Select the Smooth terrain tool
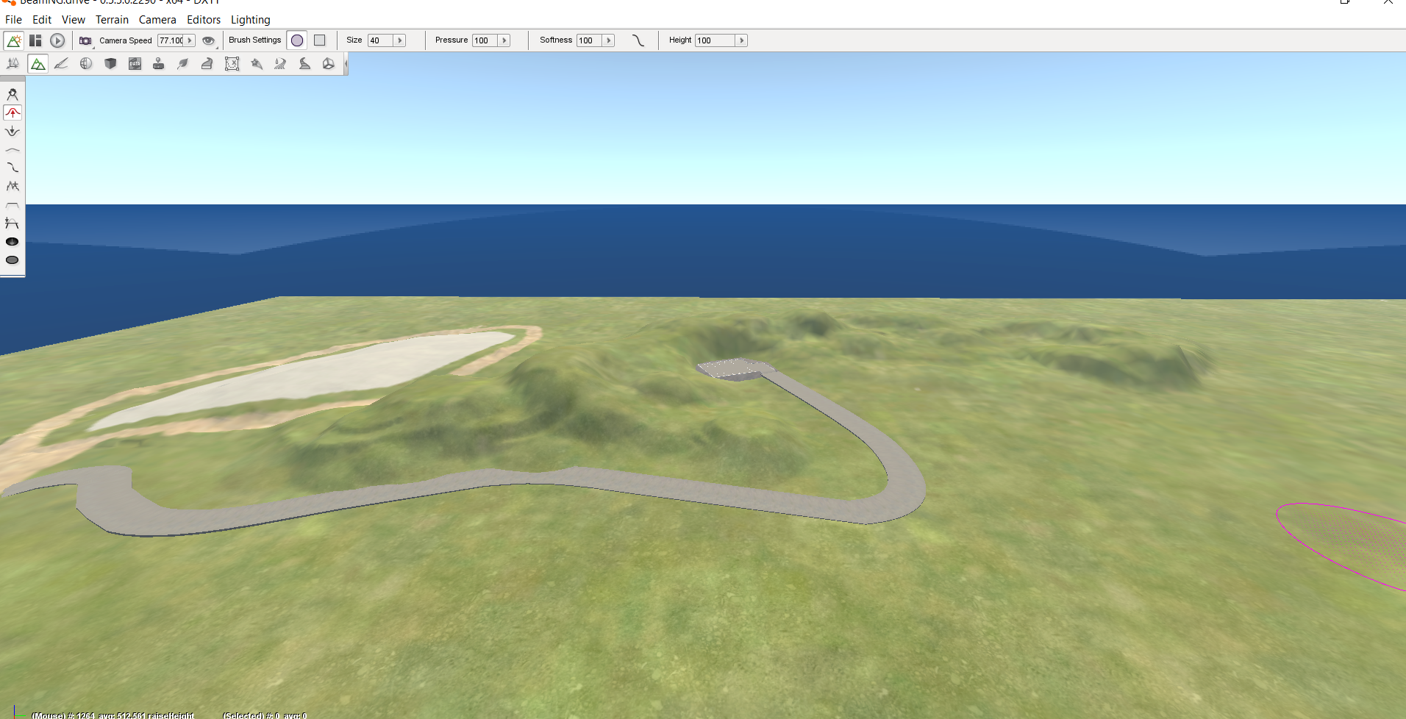1406x719 pixels. (x=13, y=149)
